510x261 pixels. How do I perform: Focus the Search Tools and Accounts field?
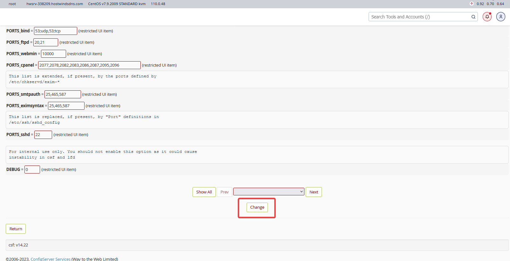[419, 17]
